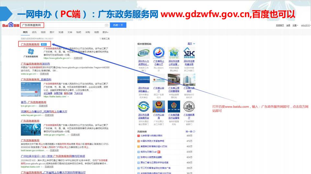
Task: Open the 下步计划 sublink
Action: pos(78,93)
